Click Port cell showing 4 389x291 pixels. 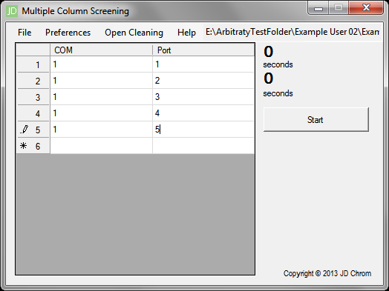click(203, 113)
